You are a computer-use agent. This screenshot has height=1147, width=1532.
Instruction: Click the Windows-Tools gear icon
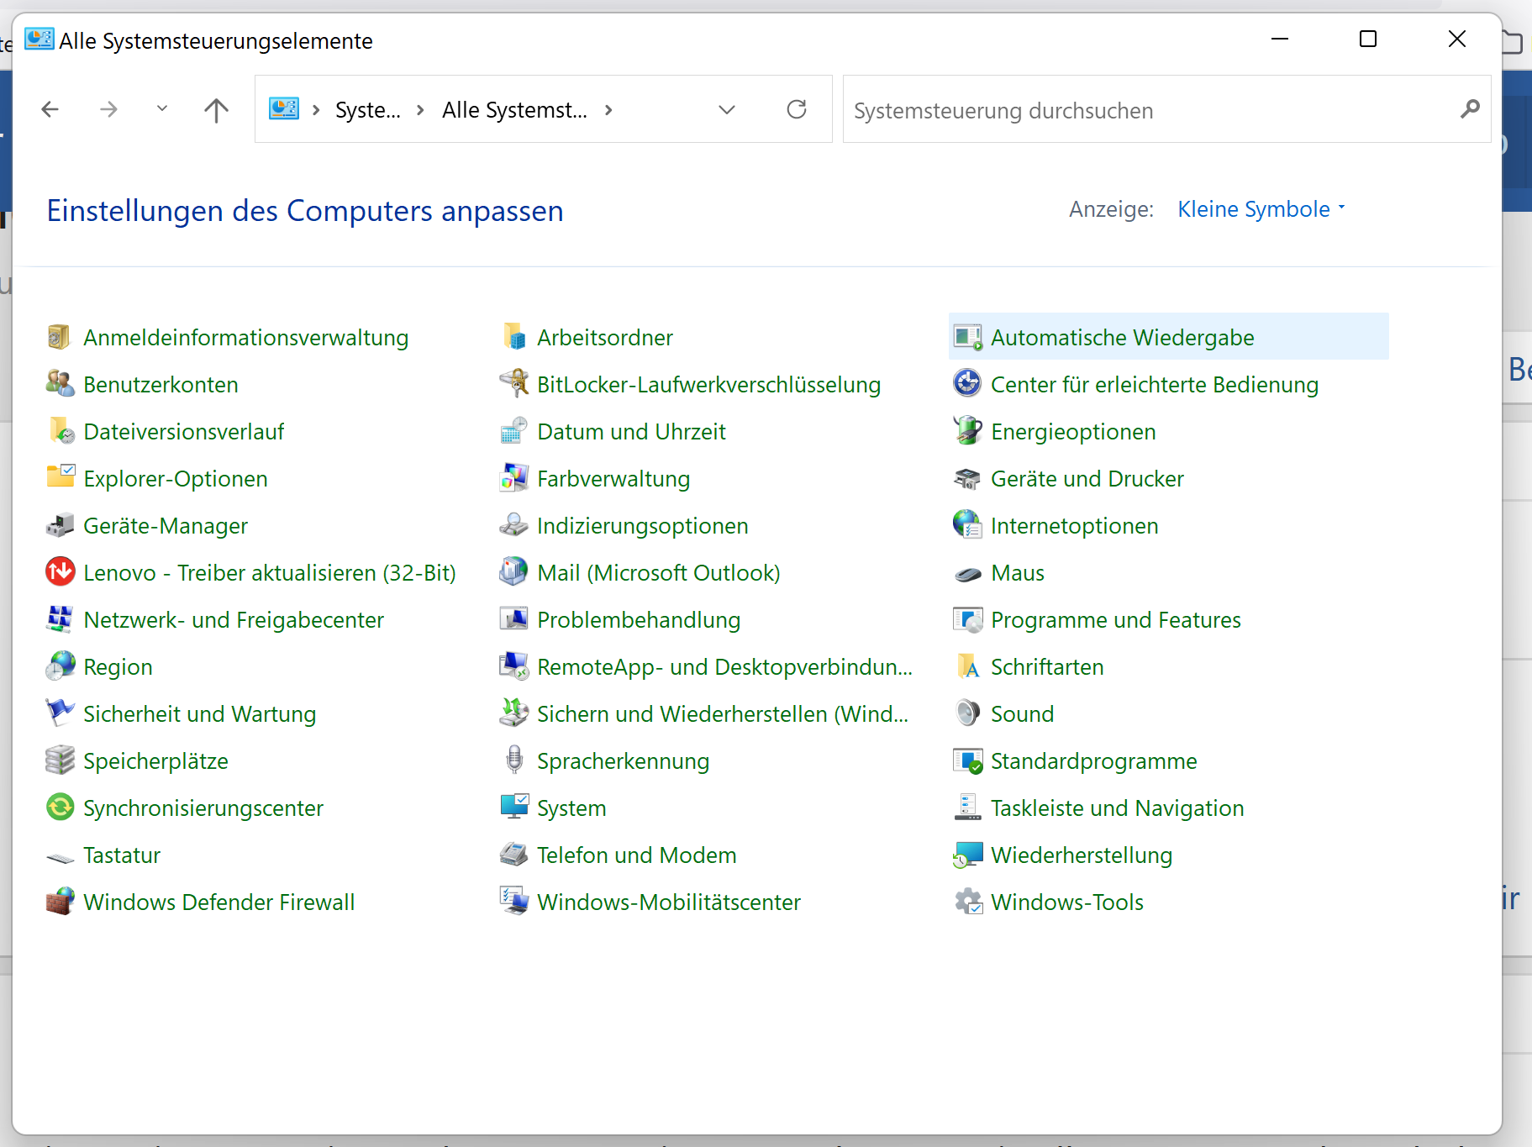(x=967, y=902)
